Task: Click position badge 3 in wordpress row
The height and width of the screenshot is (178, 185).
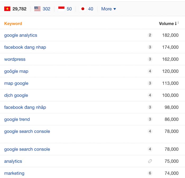Action: (150, 59)
